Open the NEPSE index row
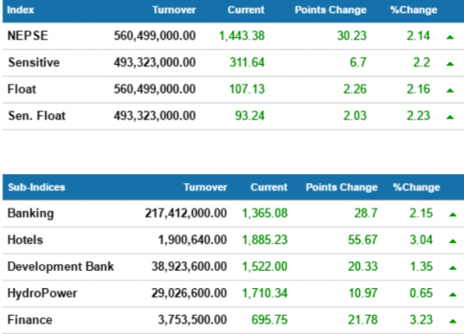Viewport: 464px width, 334px height. [233, 36]
